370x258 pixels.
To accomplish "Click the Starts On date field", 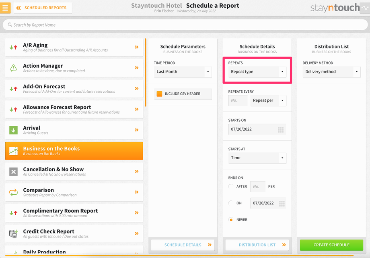I will [x=257, y=129].
